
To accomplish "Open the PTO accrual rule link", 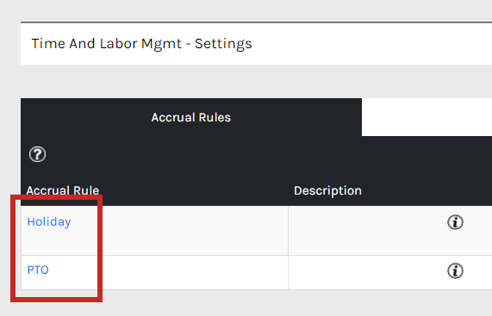I will point(38,270).
